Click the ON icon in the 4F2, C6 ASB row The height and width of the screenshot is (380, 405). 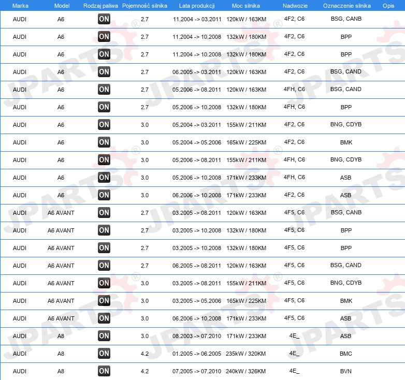coord(104,195)
